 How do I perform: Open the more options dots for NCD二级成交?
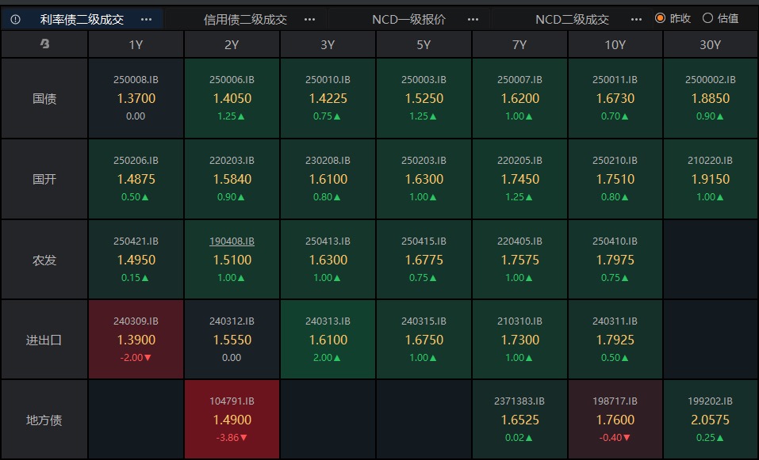coord(637,19)
